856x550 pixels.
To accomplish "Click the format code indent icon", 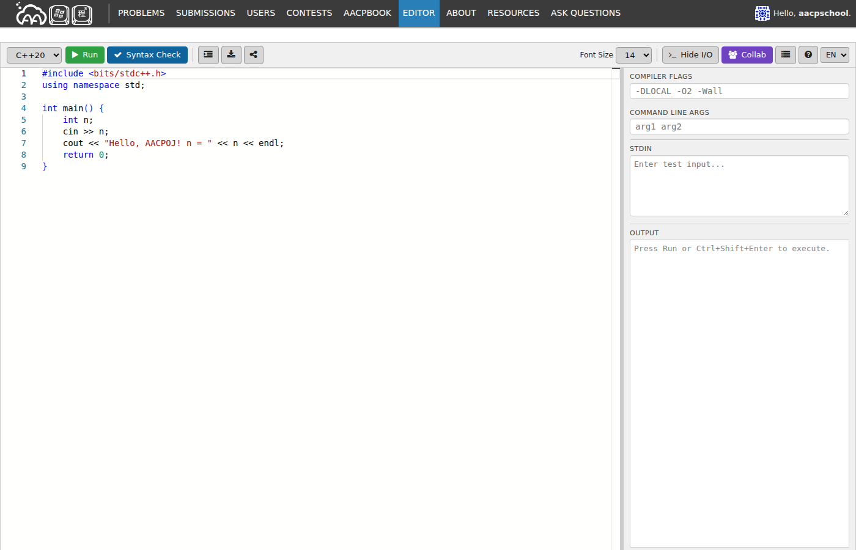I will click(208, 55).
